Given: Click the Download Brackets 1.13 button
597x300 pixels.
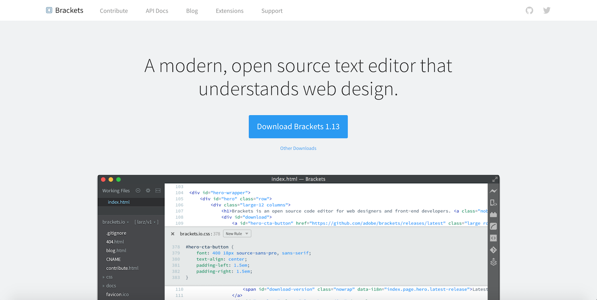Looking at the screenshot, I should (x=298, y=127).
